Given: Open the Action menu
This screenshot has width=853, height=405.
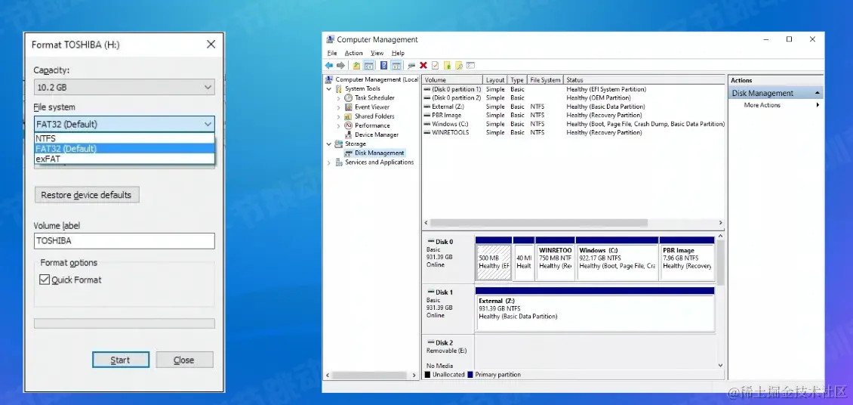Looking at the screenshot, I should point(353,54).
